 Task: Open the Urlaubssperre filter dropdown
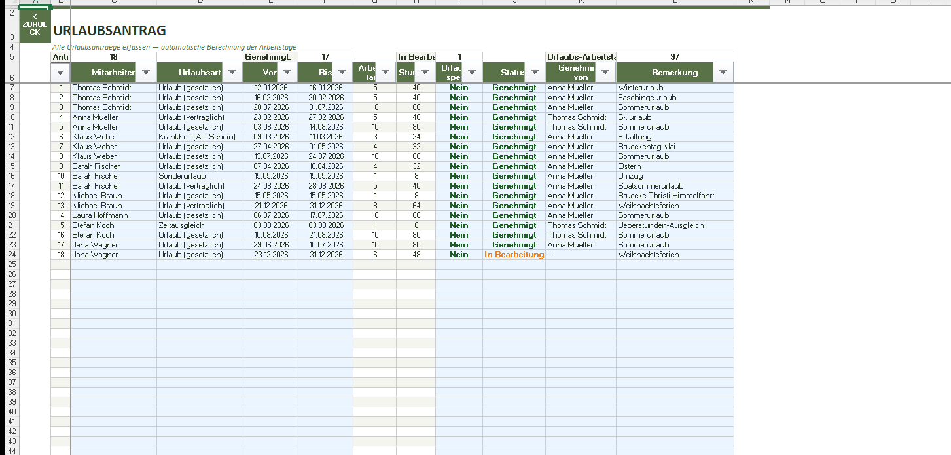tap(472, 73)
